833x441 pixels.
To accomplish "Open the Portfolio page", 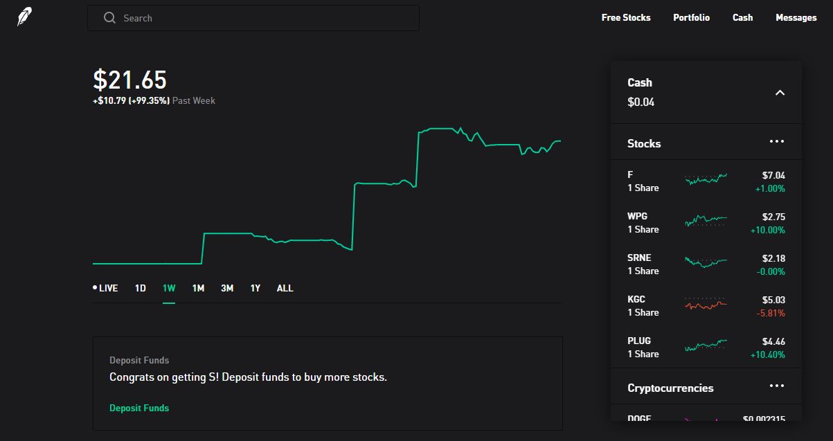I will pyautogui.click(x=691, y=17).
